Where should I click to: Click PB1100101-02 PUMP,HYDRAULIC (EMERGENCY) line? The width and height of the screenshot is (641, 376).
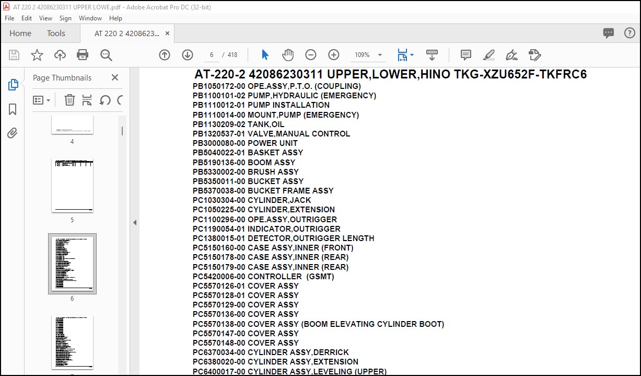pos(284,96)
